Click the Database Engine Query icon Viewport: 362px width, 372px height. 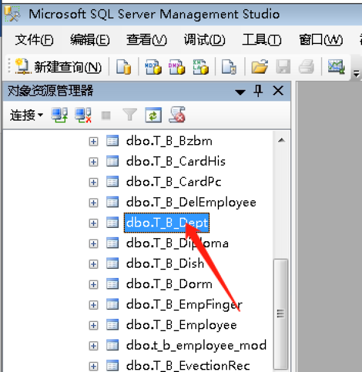[x=124, y=67]
